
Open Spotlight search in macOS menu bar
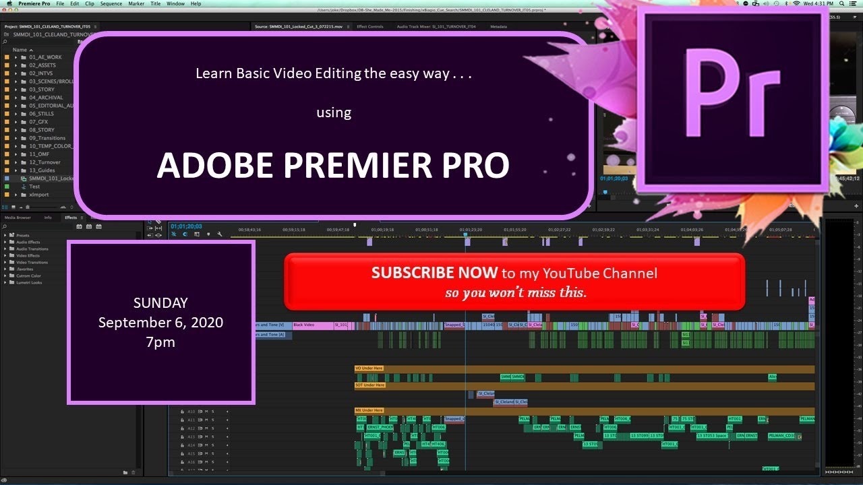coord(841,3)
